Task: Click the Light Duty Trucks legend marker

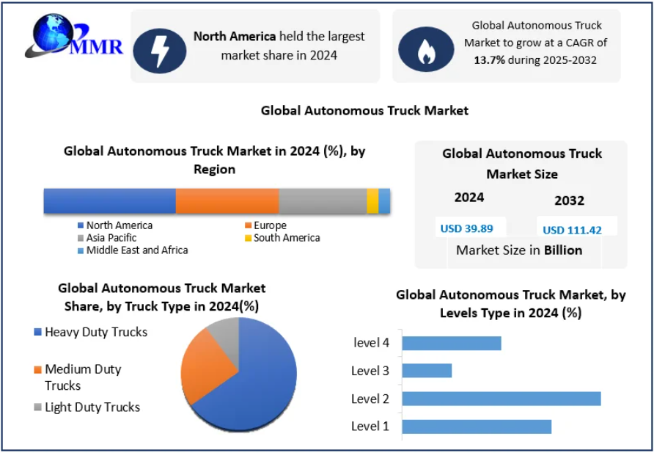Action: click(37, 407)
